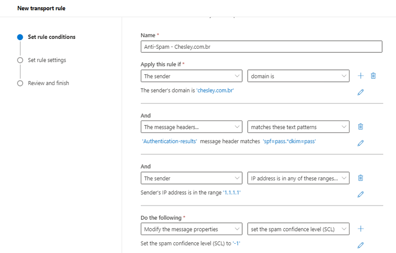
Task: Edit the sender IP range with pencil icon
Action: pyautogui.click(x=361, y=194)
